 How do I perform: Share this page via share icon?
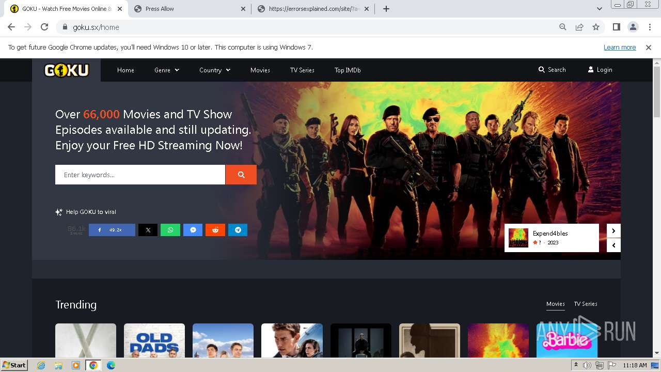click(579, 27)
